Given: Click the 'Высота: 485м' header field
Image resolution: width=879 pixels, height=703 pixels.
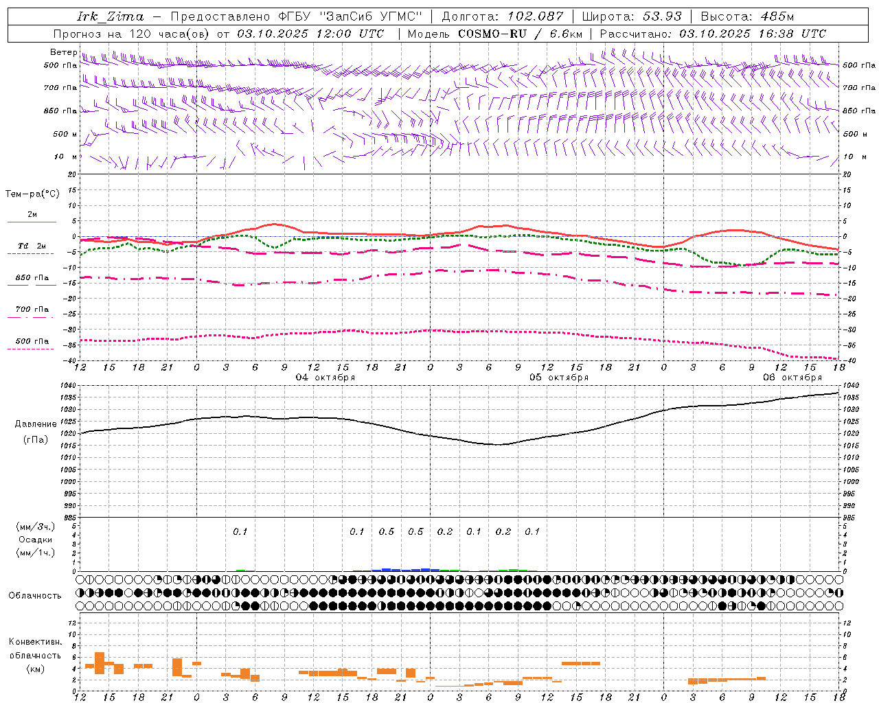Looking at the screenshot, I should (746, 16).
